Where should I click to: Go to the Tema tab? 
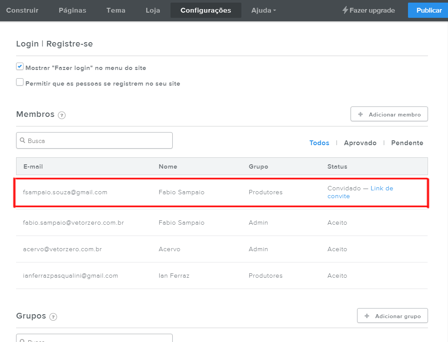tap(116, 10)
